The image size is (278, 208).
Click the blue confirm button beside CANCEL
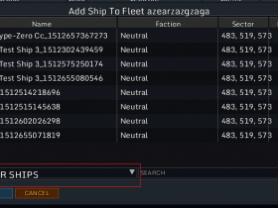pos(6,193)
